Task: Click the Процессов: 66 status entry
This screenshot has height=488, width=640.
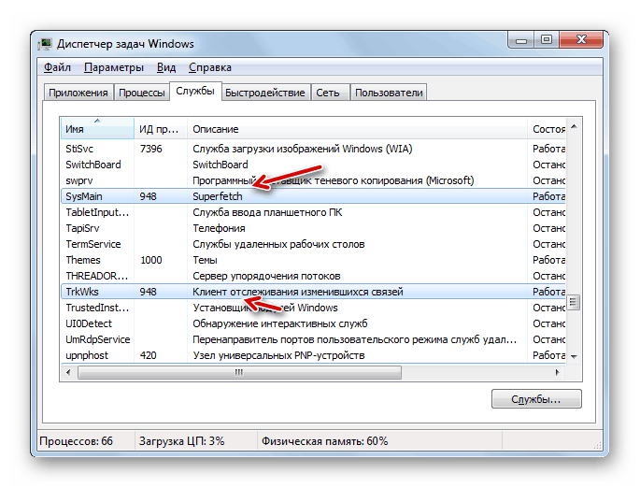Action: pos(77,441)
